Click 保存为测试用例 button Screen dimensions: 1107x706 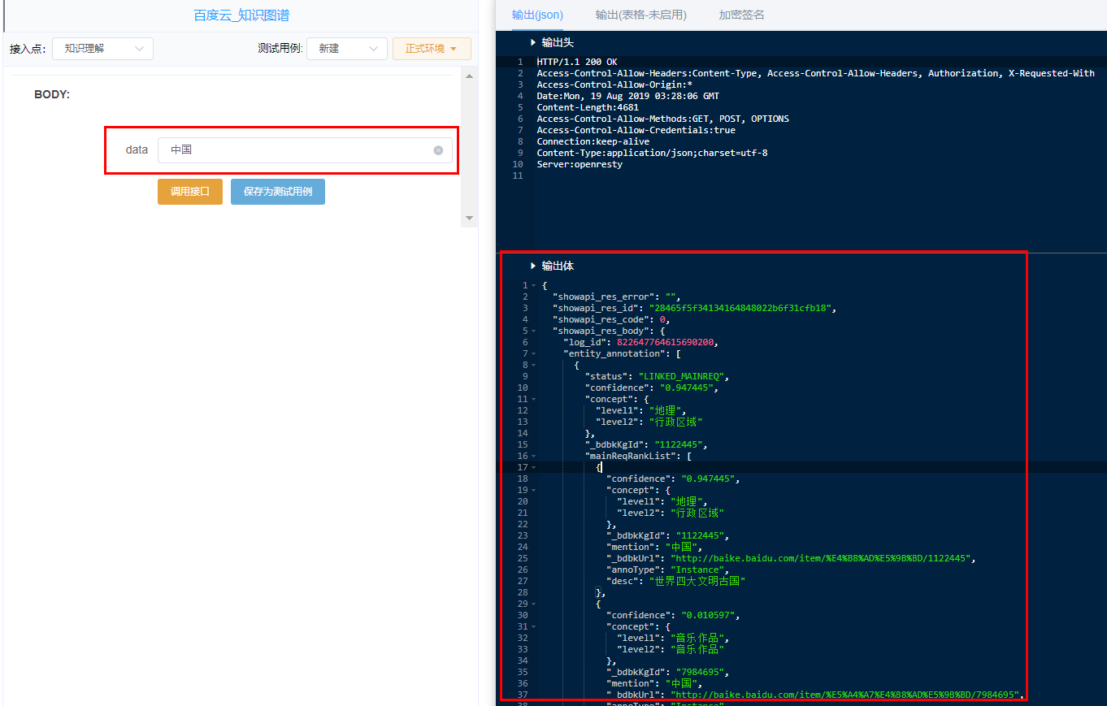tap(277, 192)
